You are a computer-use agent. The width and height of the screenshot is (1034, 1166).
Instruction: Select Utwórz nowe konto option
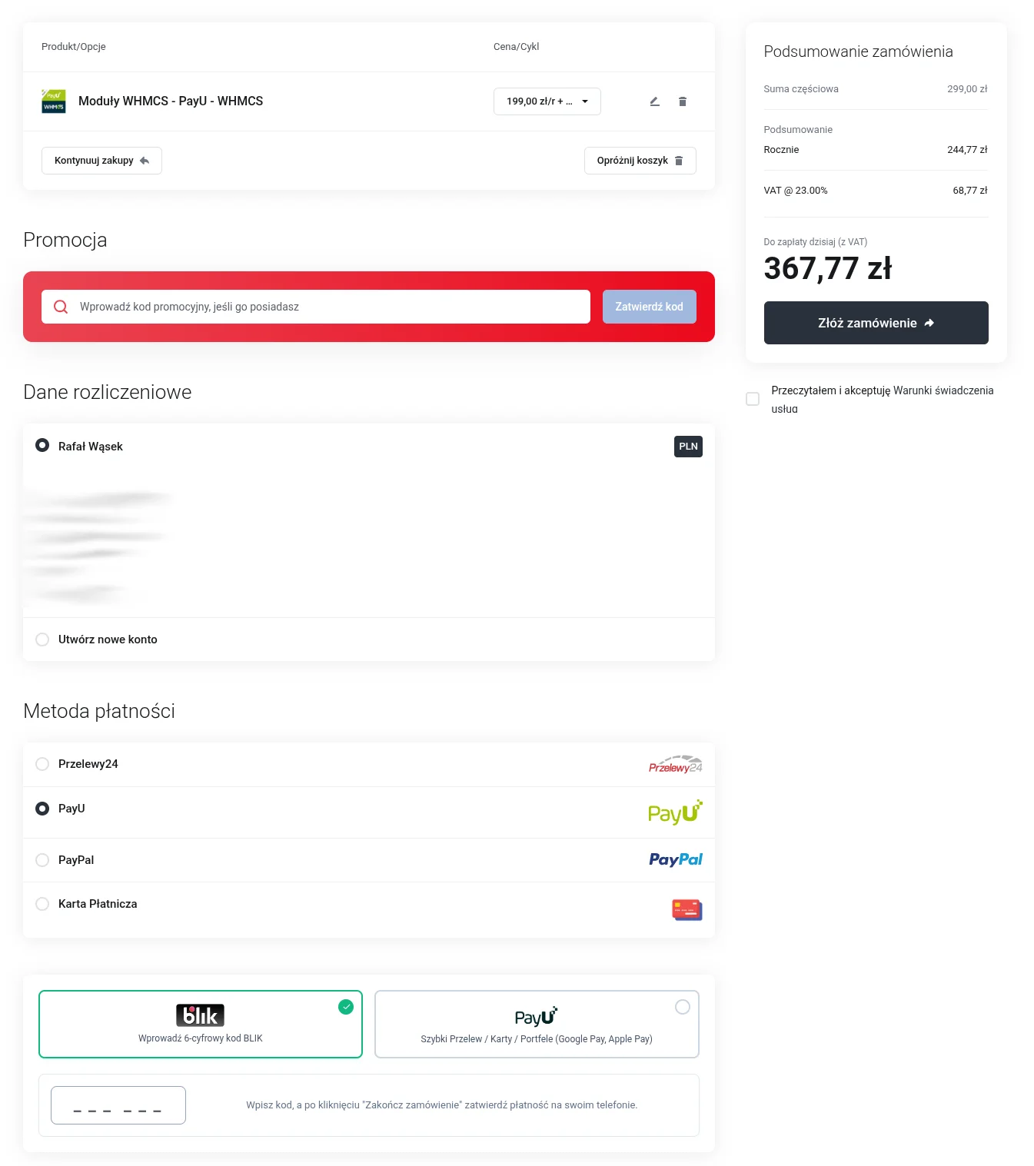click(x=43, y=639)
